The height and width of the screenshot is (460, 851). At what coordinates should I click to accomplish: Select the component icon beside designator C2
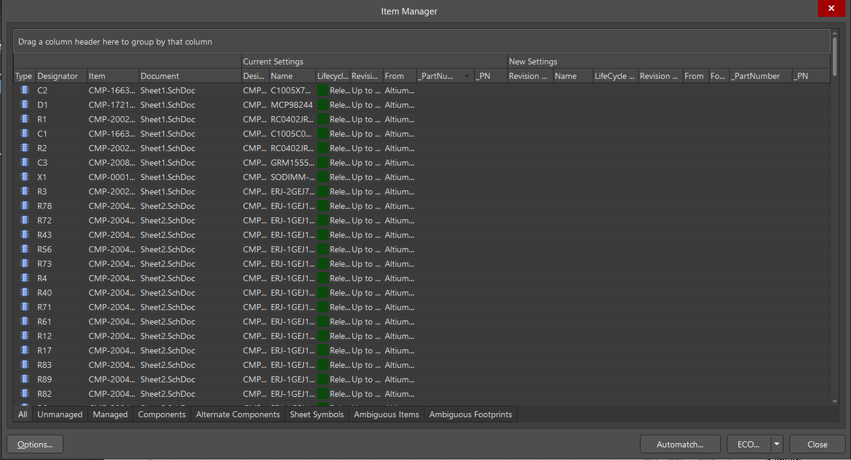pyautogui.click(x=24, y=90)
